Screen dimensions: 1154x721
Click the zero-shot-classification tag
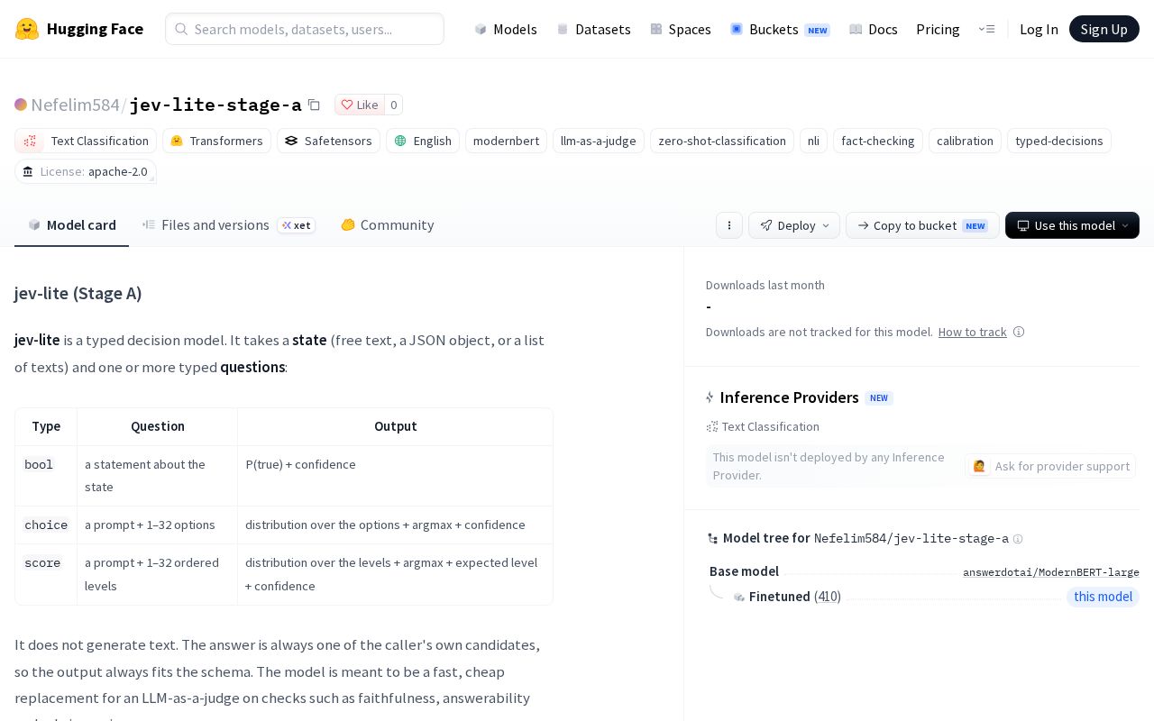click(722, 141)
